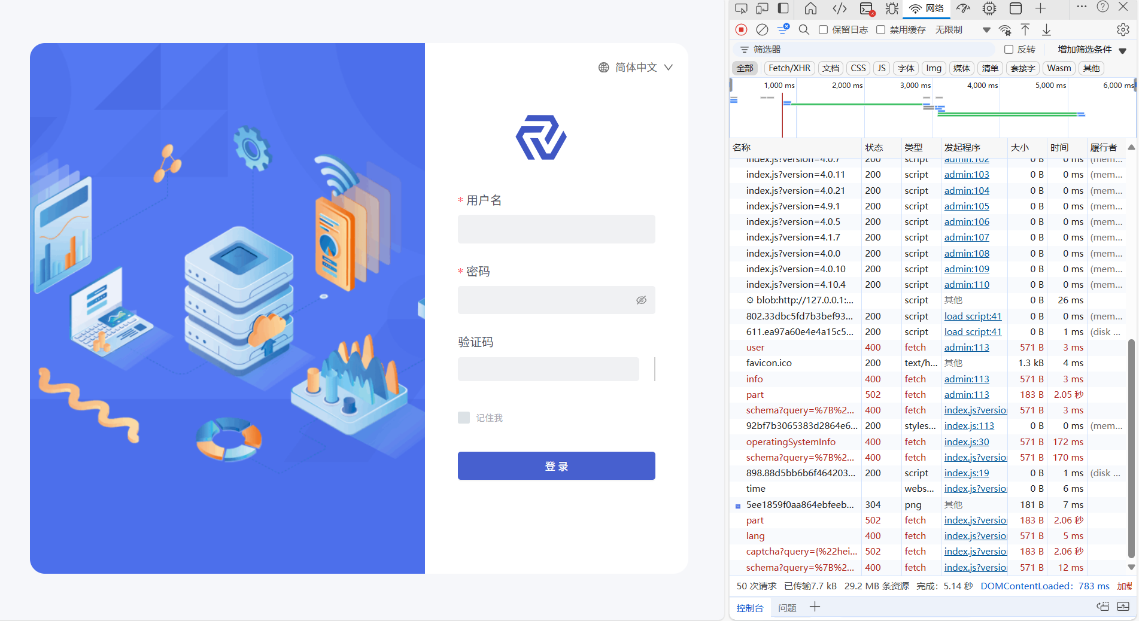The image size is (1139, 621).
Task: Select the JS filter type
Action: pyautogui.click(x=882, y=68)
